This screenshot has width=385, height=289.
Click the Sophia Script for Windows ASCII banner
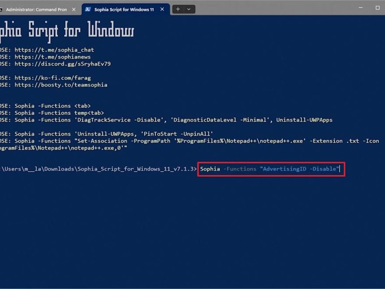point(67,31)
